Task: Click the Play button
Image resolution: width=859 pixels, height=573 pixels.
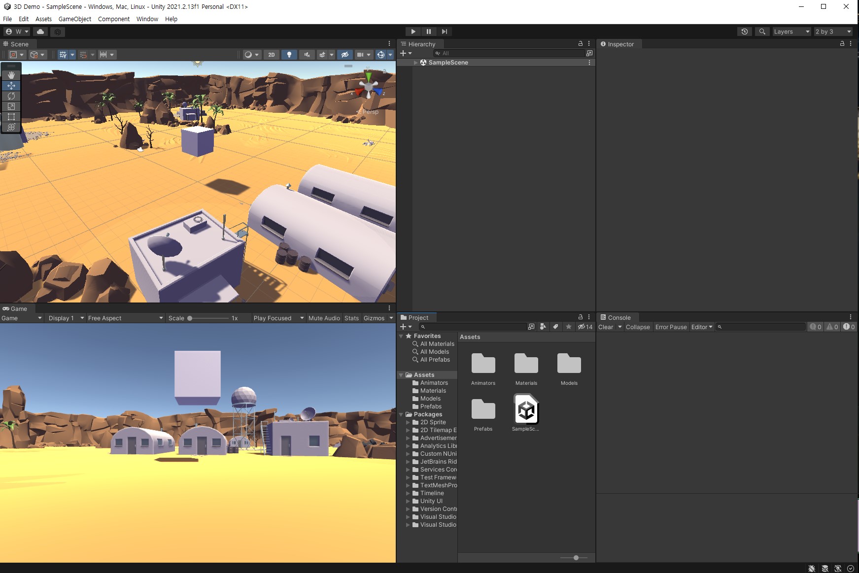Action: tap(413, 32)
